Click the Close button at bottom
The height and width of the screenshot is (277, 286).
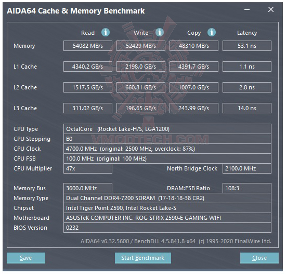[x=259, y=258]
